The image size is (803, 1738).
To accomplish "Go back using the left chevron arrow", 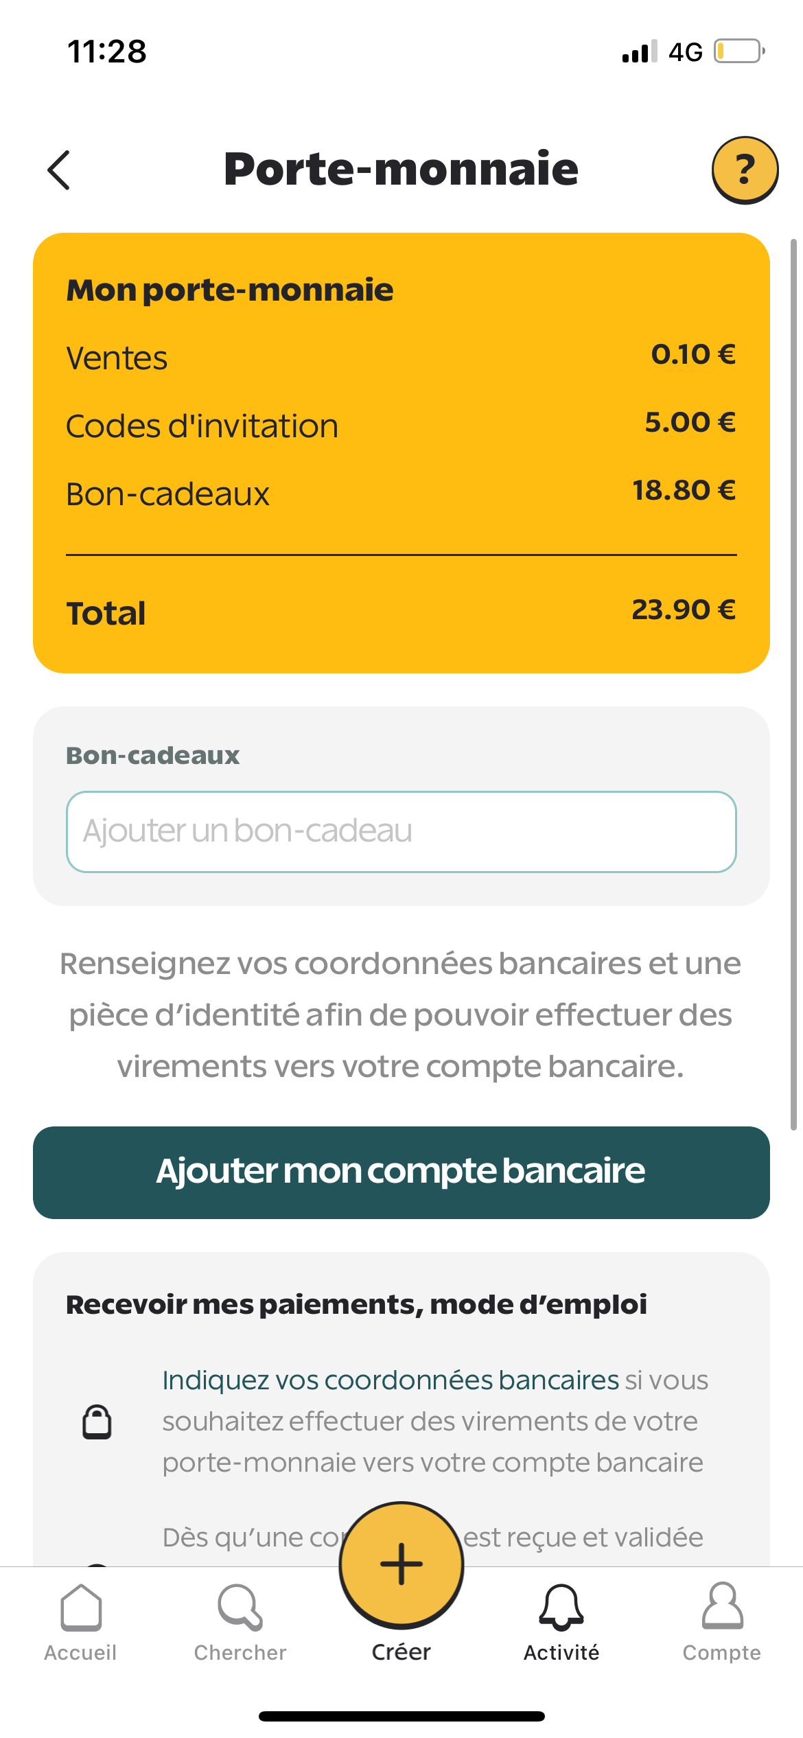I will point(59,170).
